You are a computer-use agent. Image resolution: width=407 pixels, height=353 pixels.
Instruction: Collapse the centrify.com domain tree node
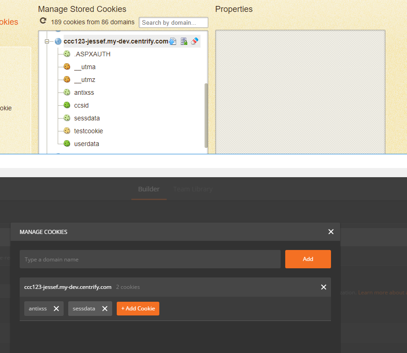tap(47, 41)
